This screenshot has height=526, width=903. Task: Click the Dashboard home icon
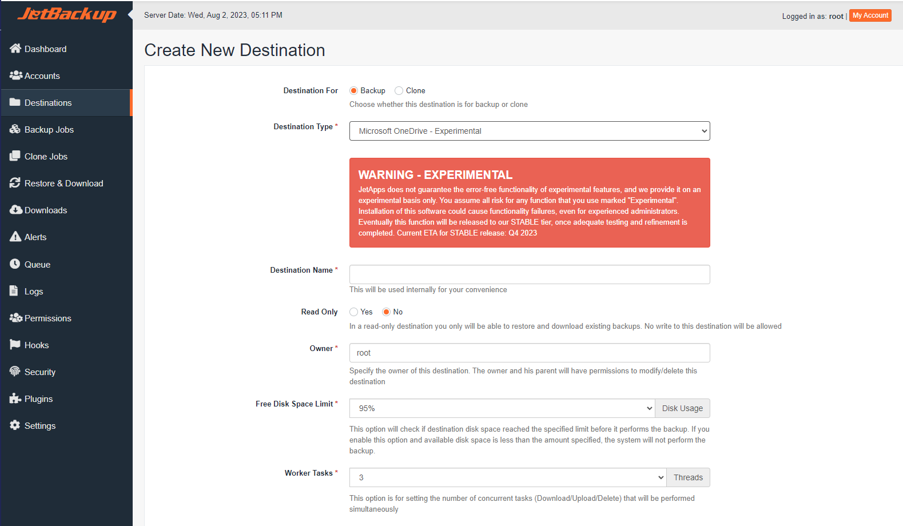click(15, 49)
